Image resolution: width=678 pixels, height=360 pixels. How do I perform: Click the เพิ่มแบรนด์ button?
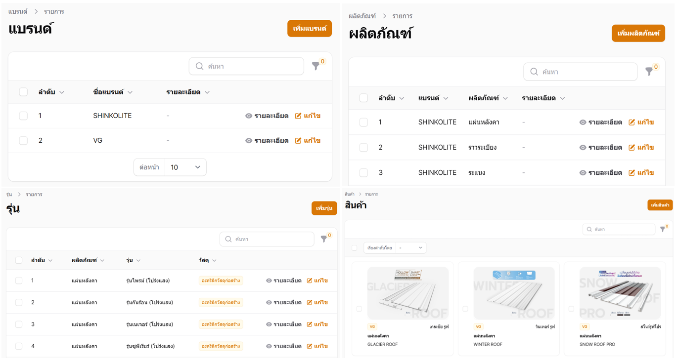tap(310, 28)
